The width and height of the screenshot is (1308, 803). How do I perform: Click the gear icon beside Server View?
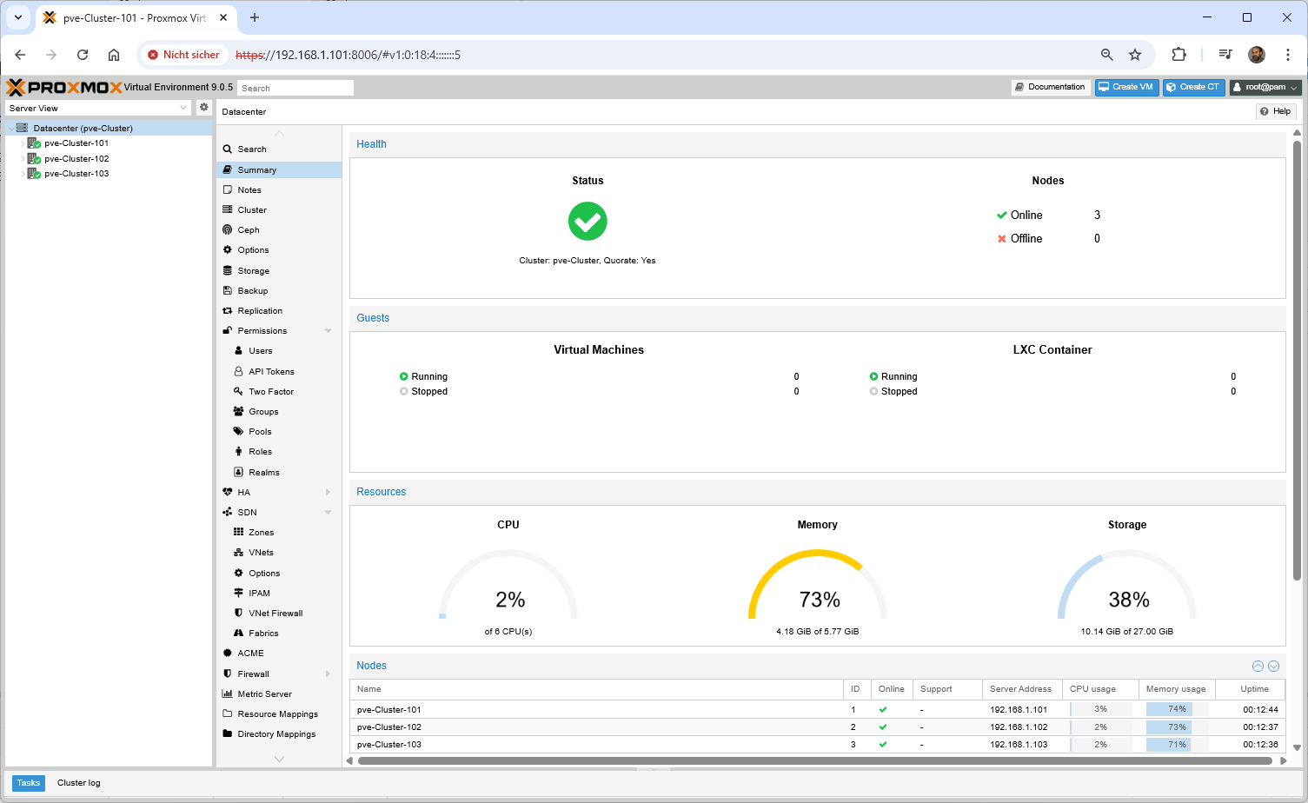coord(203,108)
